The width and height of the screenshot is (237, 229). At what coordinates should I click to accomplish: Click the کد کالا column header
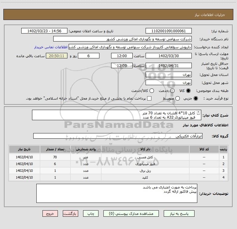click(x=204, y=149)
